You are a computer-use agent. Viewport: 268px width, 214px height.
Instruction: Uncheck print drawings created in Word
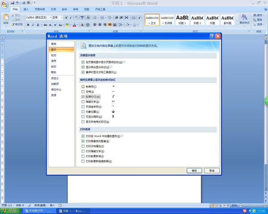[x=83, y=136]
